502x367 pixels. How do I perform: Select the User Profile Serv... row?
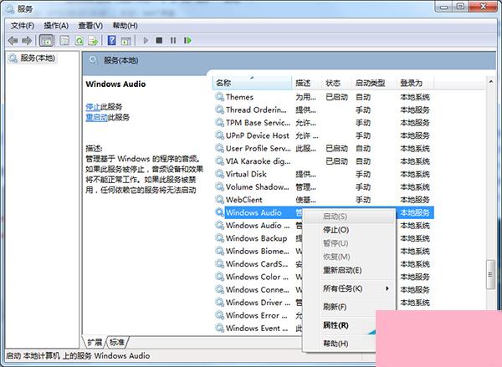[324, 148]
